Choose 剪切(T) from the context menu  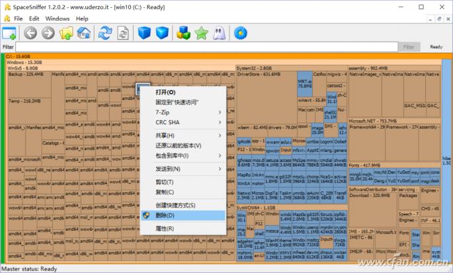coord(183,182)
